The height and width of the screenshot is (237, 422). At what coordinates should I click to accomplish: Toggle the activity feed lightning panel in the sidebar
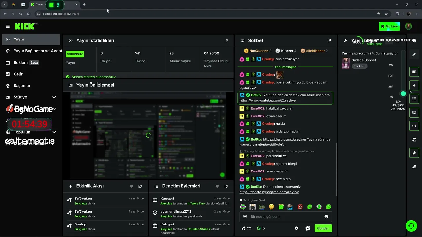pos(414,86)
